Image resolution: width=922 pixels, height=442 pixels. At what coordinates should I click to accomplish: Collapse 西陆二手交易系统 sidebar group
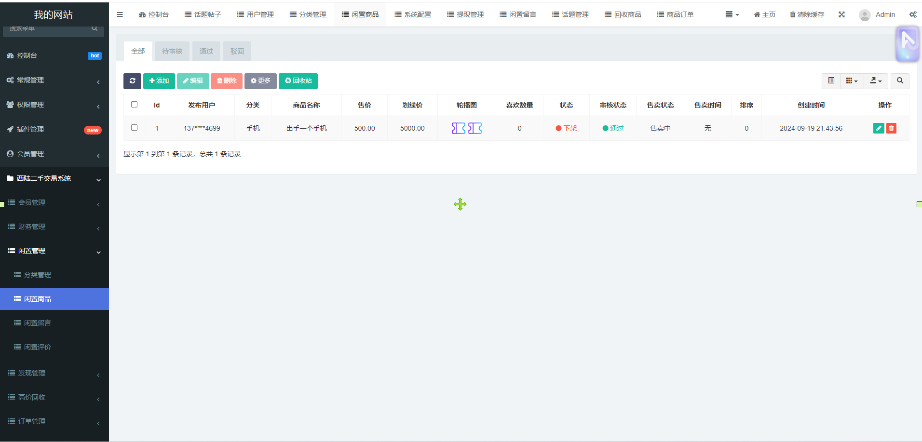coord(54,178)
